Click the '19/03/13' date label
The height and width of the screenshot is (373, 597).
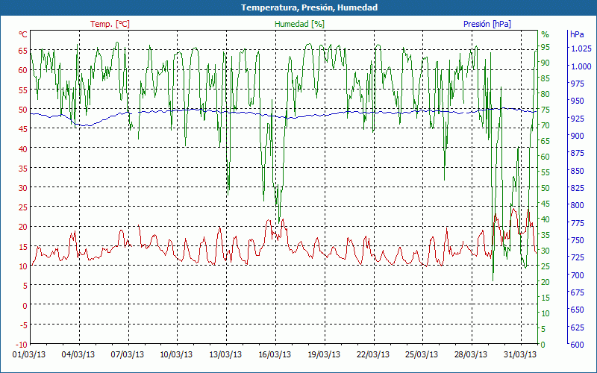click(324, 355)
